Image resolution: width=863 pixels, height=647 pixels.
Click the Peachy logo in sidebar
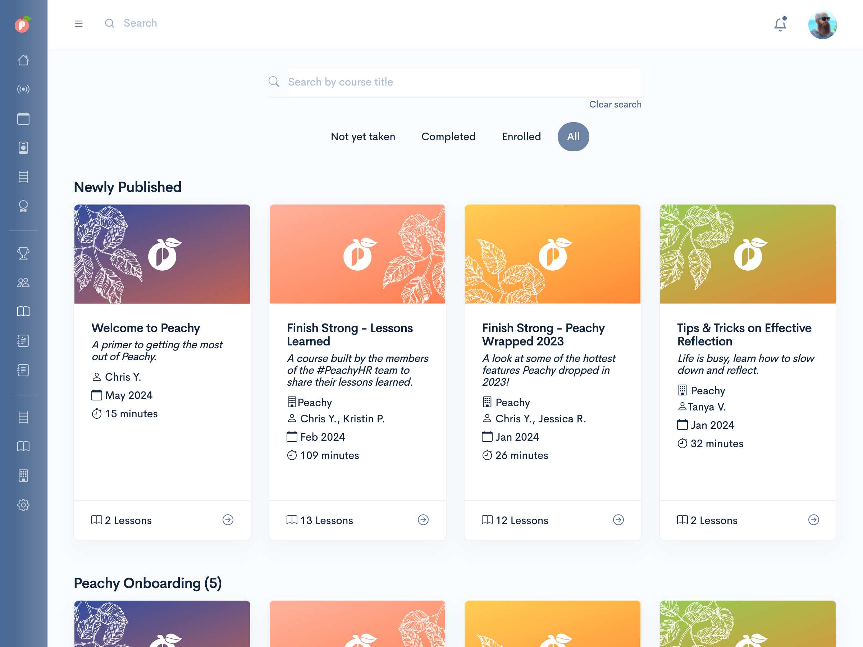[x=23, y=24]
